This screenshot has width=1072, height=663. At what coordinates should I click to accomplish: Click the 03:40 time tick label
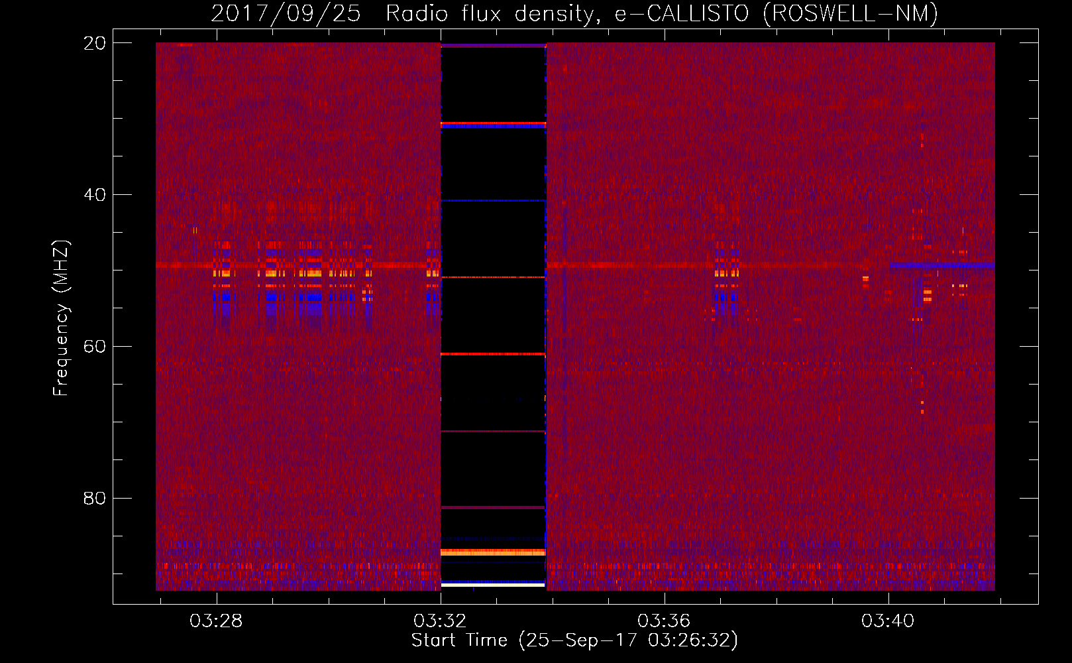[888, 621]
